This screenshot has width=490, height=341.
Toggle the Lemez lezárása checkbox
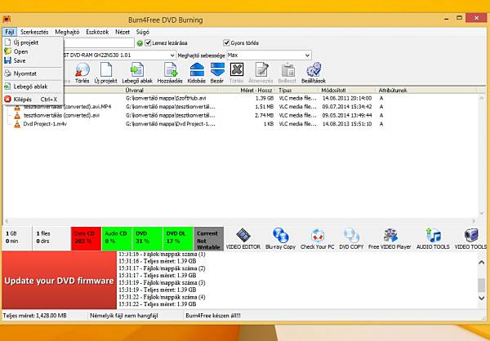(148, 42)
